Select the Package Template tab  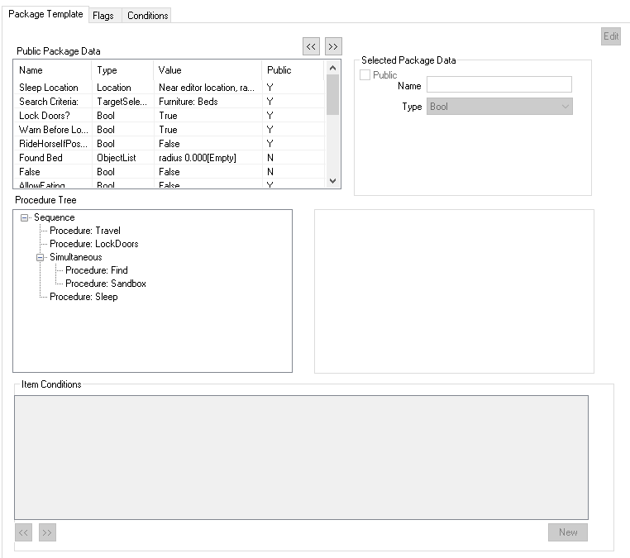[45, 14]
